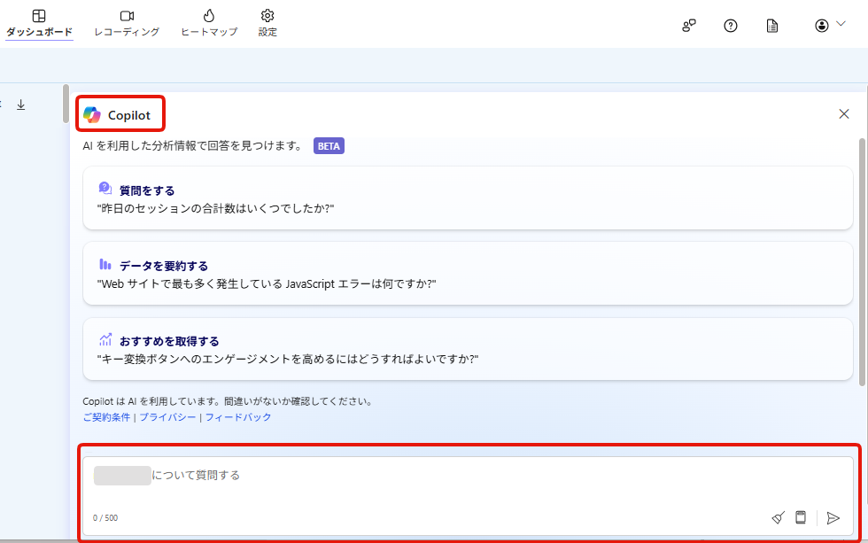This screenshot has width=868, height=543.
Task: Open the プライバシー link
Action: point(167,417)
